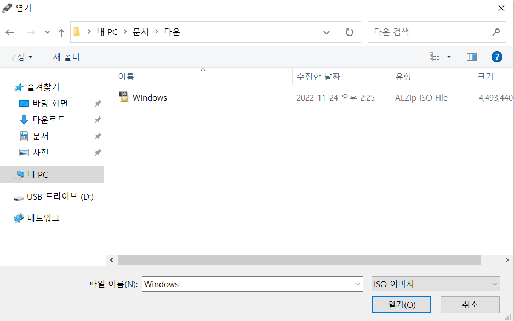Unpin 문서 from quick access
This screenshot has width=514, height=321.
pyautogui.click(x=98, y=136)
